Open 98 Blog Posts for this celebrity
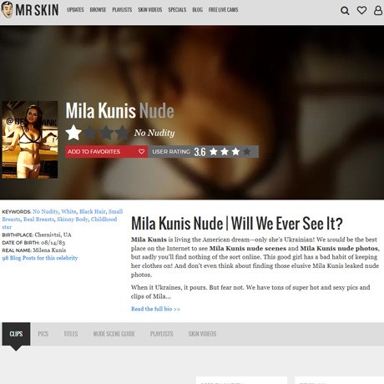Image resolution: width=384 pixels, height=384 pixels. coord(40,258)
